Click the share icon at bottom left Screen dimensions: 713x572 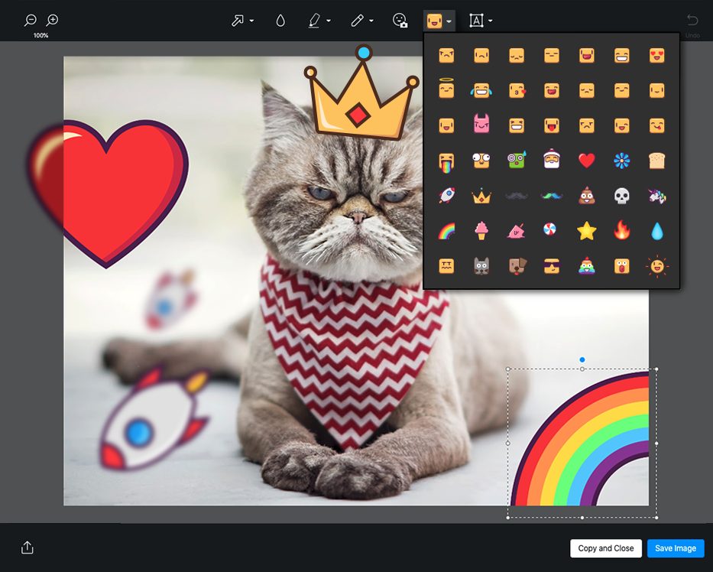[28, 548]
